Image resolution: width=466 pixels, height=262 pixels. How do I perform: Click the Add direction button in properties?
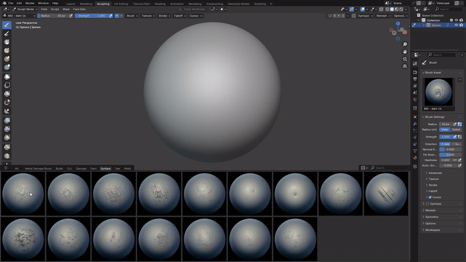pyautogui.click(x=445, y=144)
